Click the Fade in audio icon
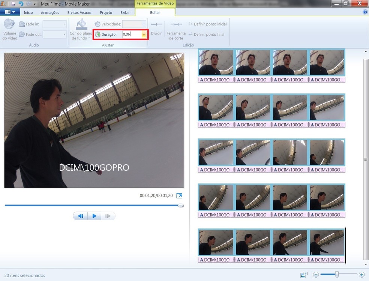This screenshot has width=369, height=281. [x=22, y=24]
